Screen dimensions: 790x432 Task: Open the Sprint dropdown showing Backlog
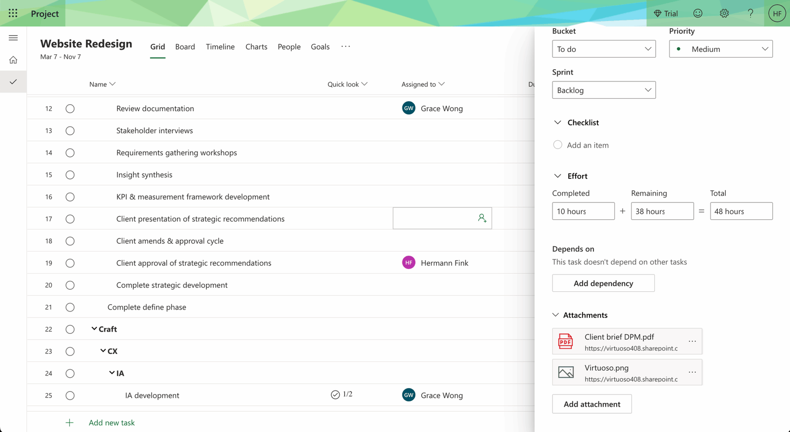click(x=603, y=90)
